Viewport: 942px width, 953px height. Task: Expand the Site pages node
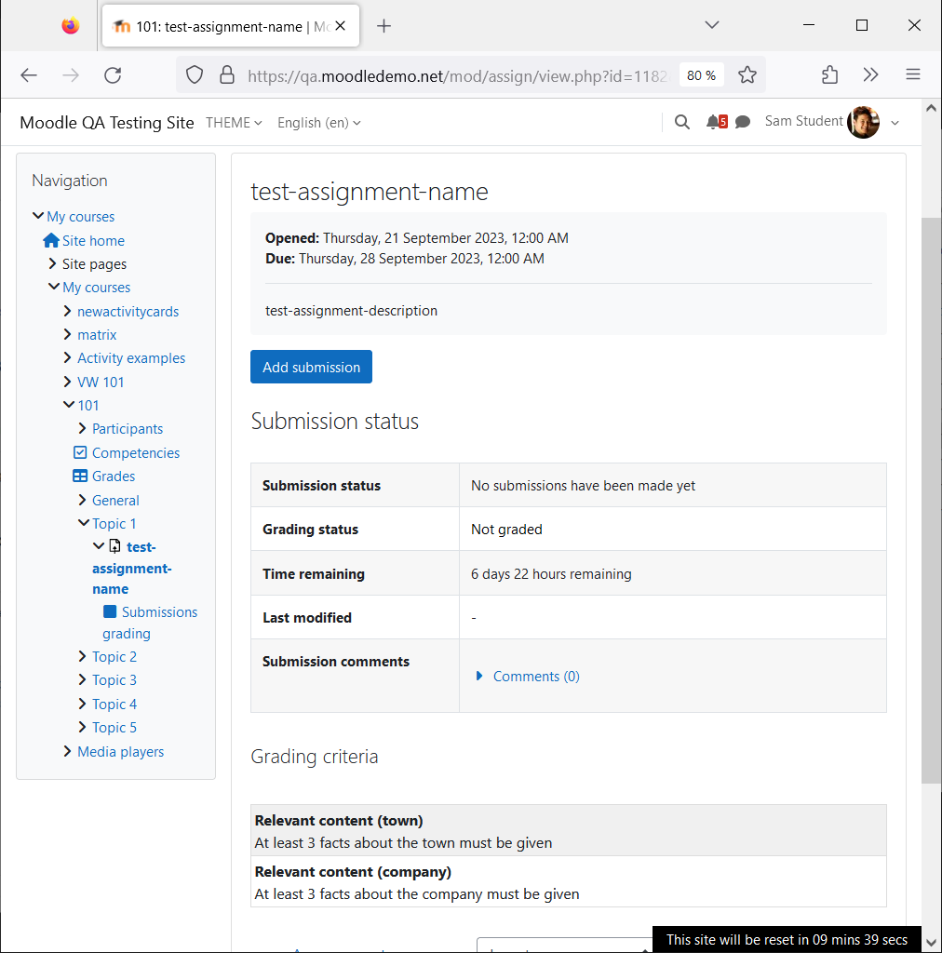[52, 263]
